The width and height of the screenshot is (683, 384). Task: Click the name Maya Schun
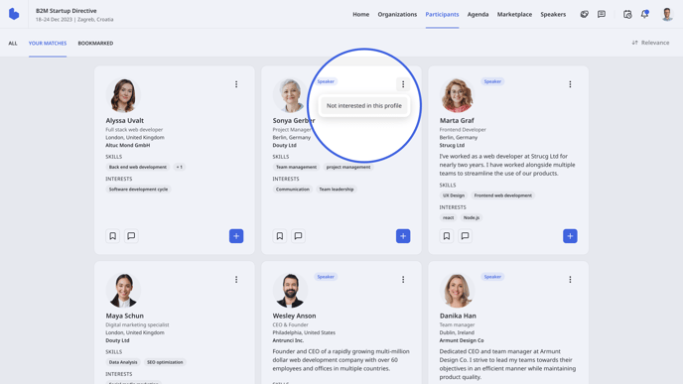click(124, 316)
